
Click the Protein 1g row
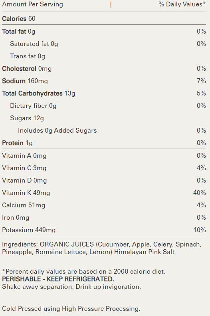pos(104,143)
